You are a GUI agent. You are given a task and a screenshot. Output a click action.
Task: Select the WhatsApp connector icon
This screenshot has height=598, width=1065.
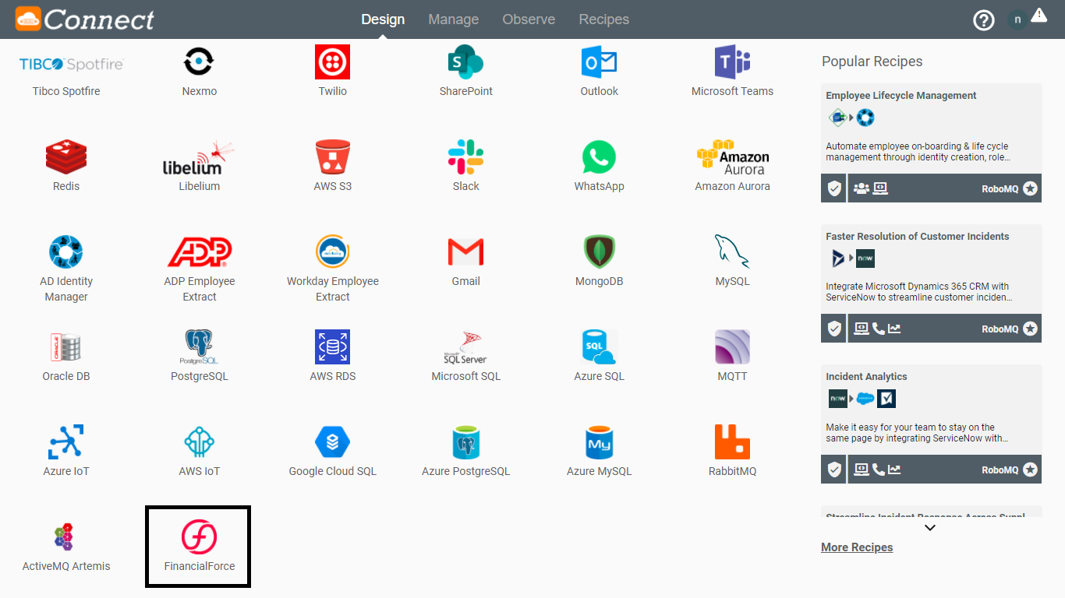[x=599, y=157]
